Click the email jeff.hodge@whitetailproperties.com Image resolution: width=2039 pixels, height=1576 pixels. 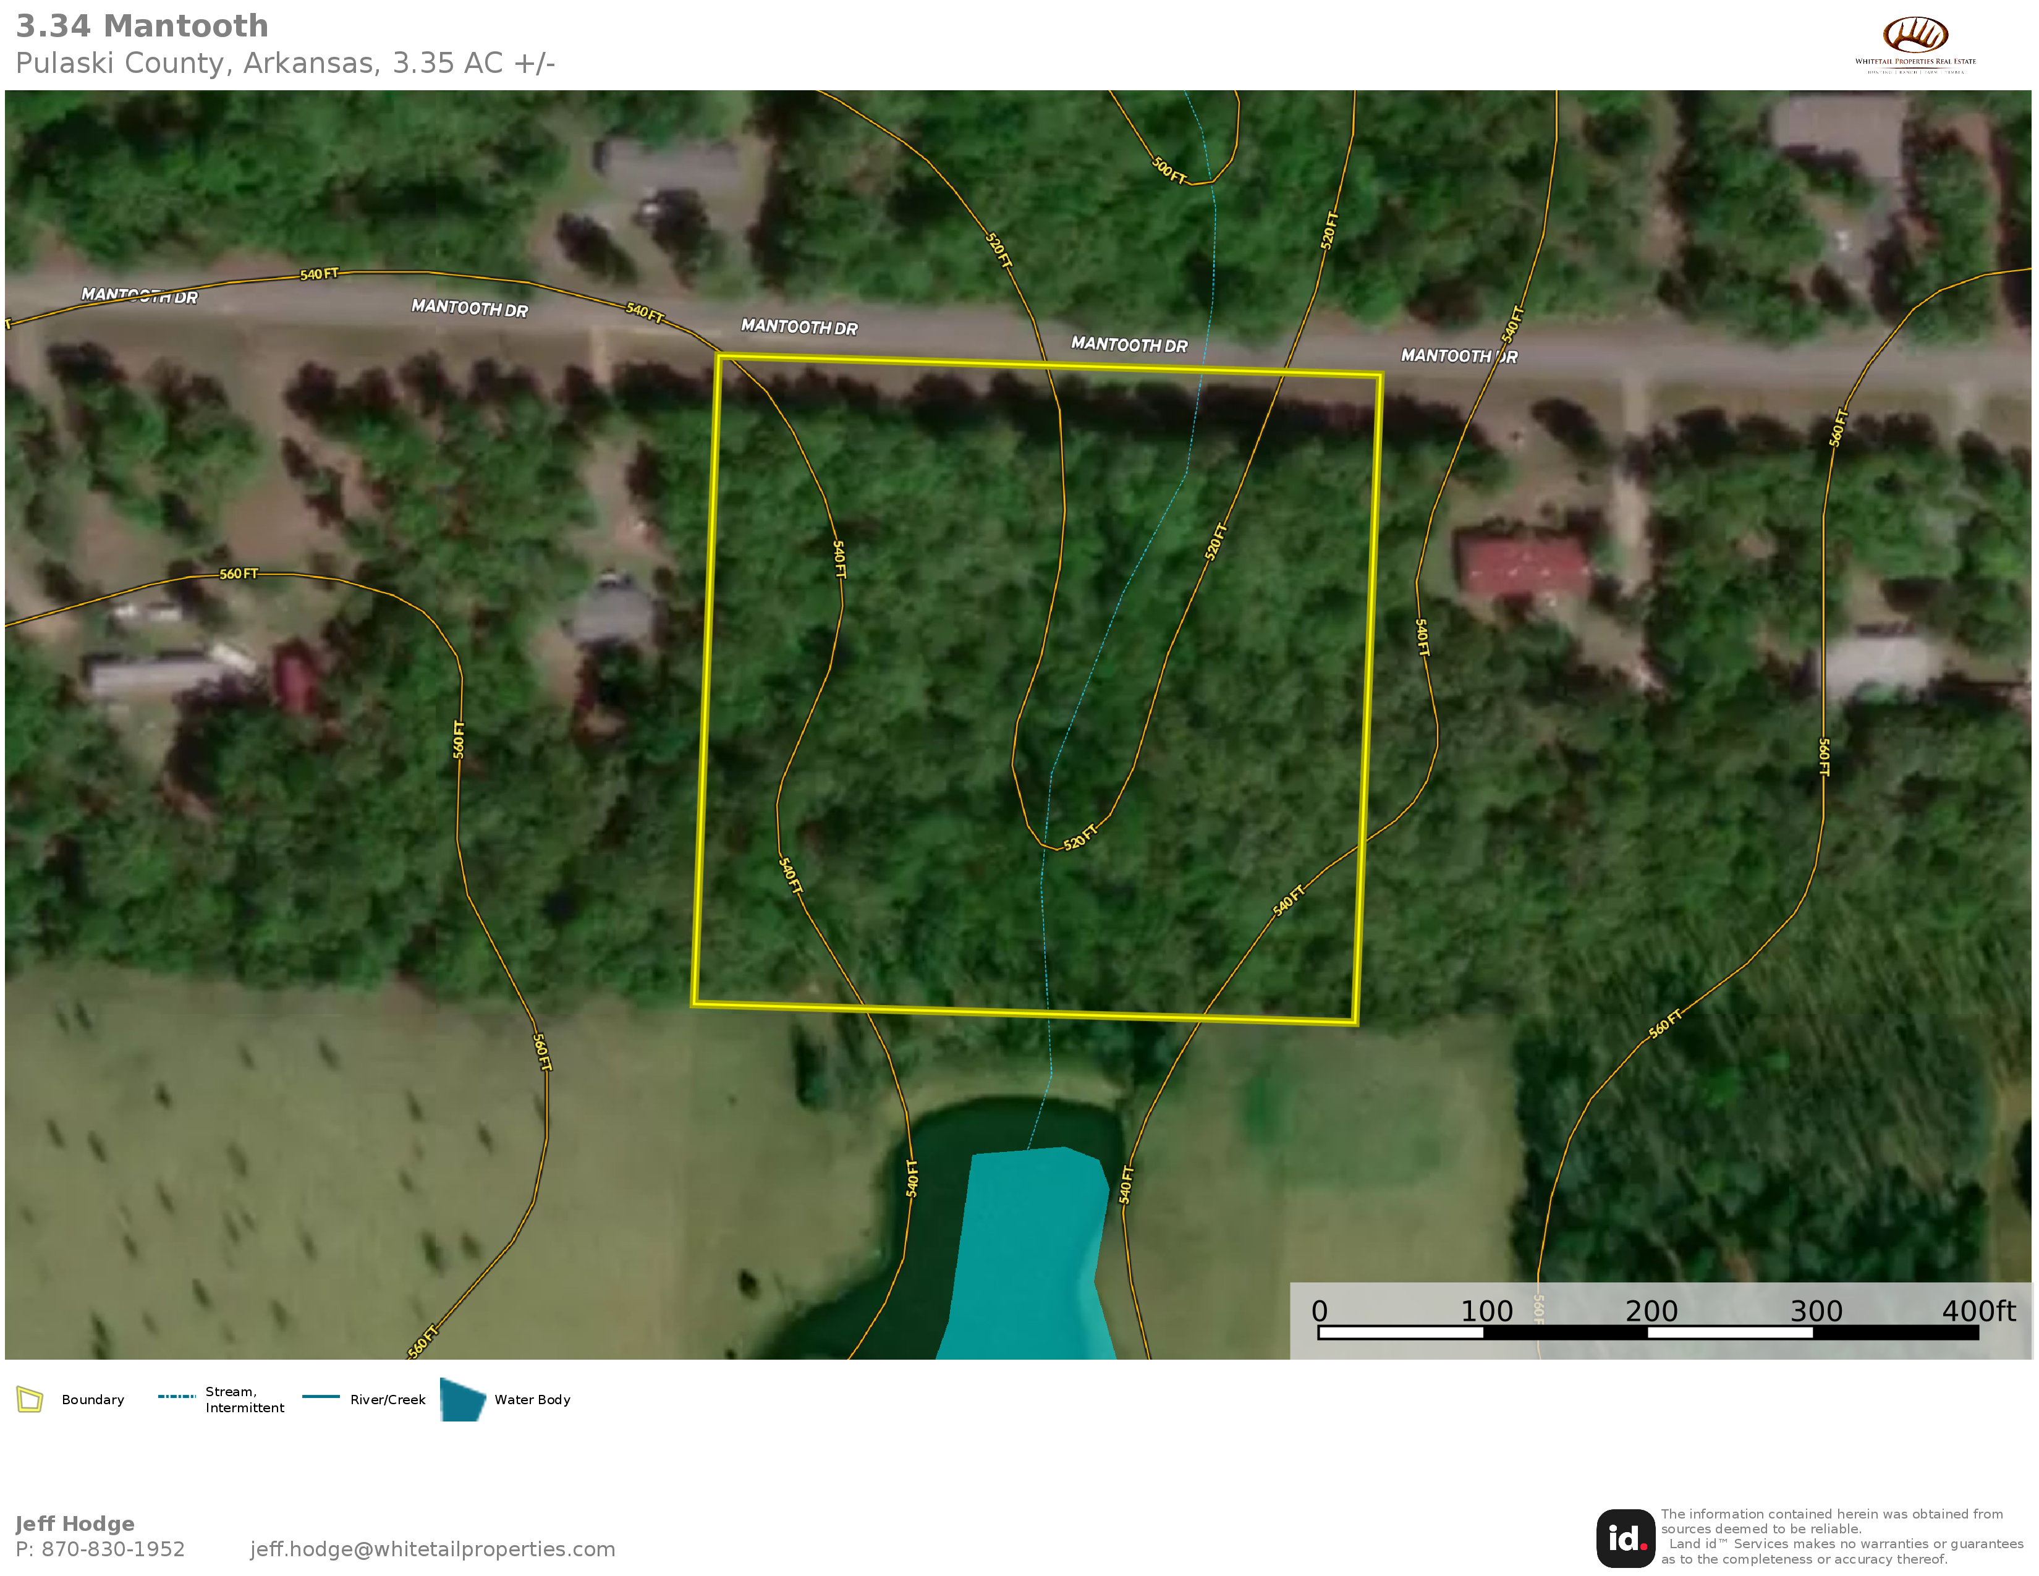(x=432, y=1549)
